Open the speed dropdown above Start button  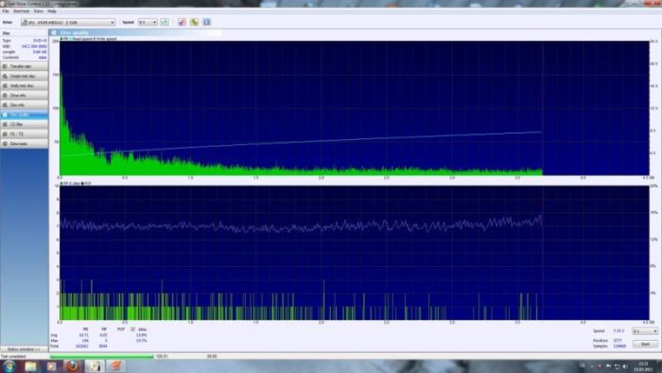(x=645, y=331)
